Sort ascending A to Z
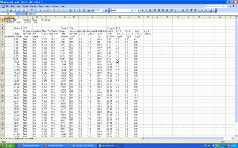The height and width of the screenshot is (148, 238). 80,10
